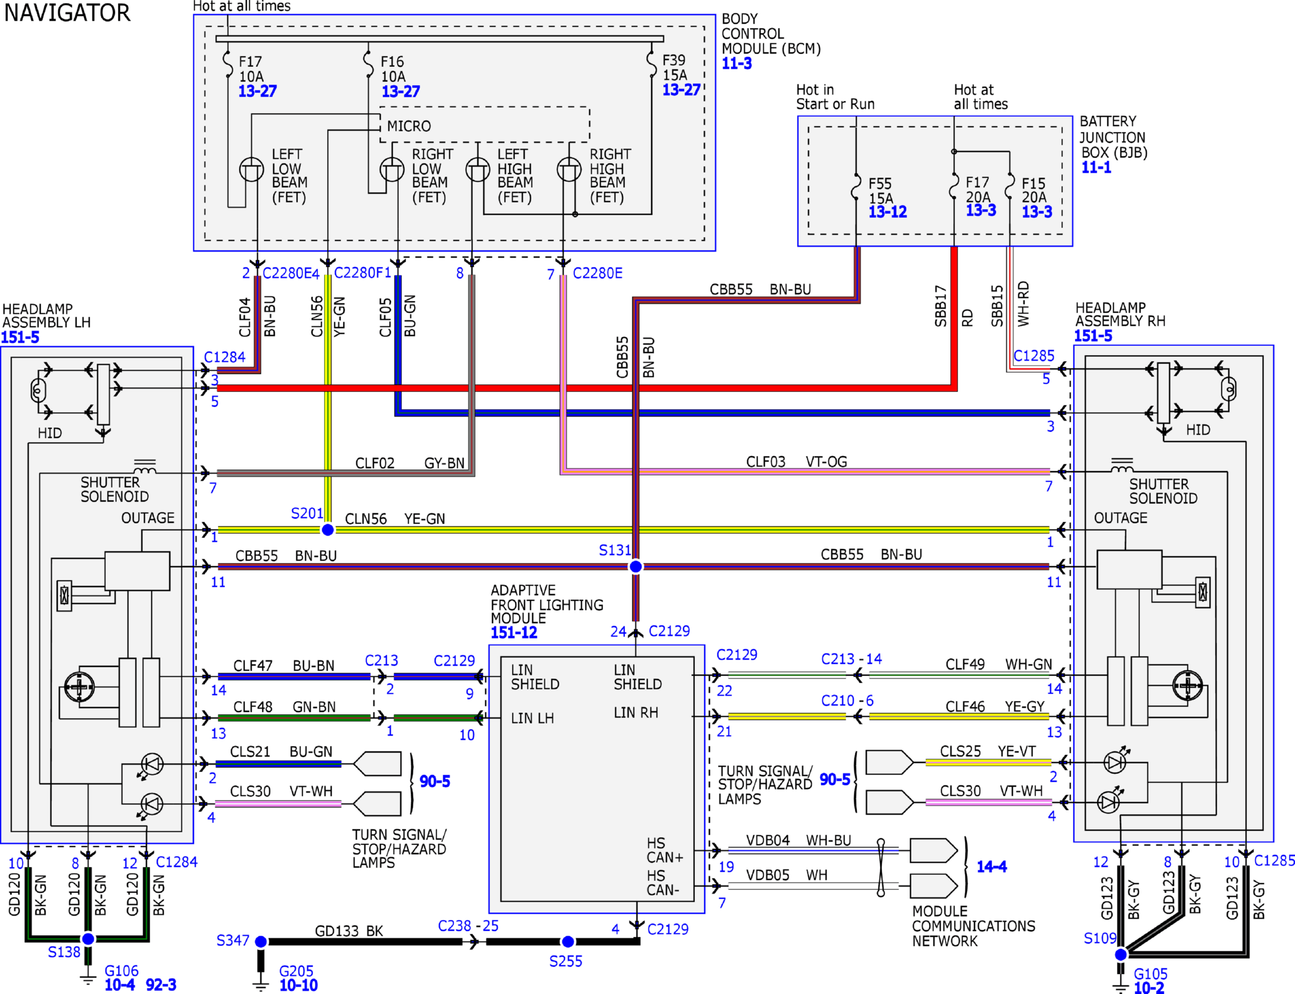
Task: Open the 13-27 reference under F39 15A
Action: (682, 90)
